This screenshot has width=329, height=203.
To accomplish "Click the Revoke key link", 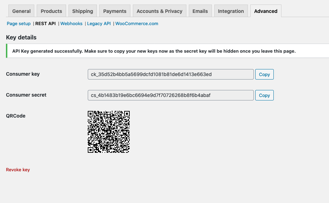I will click(x=18, y=170).
